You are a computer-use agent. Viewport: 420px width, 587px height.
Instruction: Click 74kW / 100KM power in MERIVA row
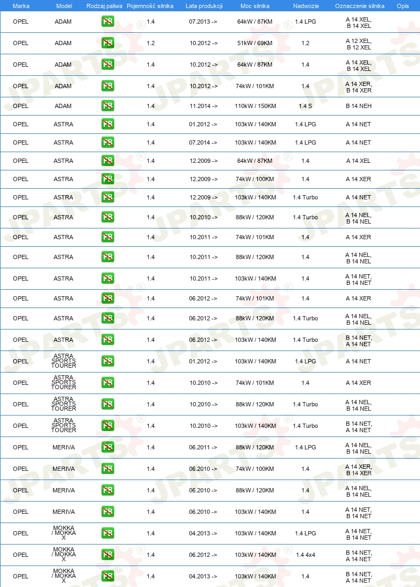pos(255,469)
